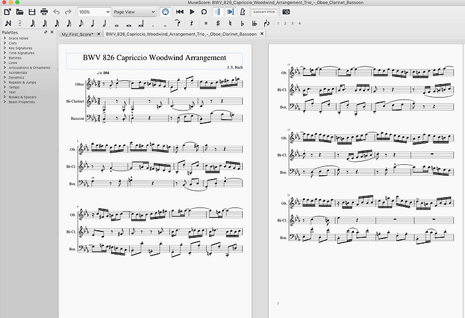Add a tie to note
465x318 pixels.
pyautogui.click(x=178, y=23)
